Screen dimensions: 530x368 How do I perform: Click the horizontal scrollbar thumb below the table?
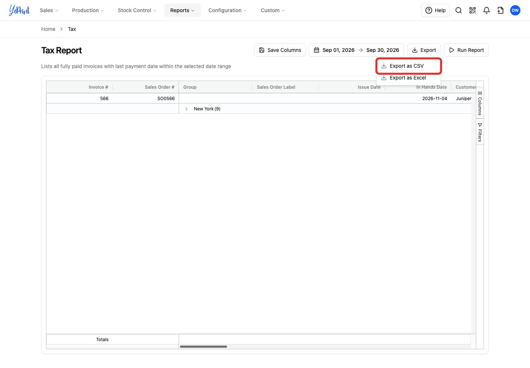204,347
